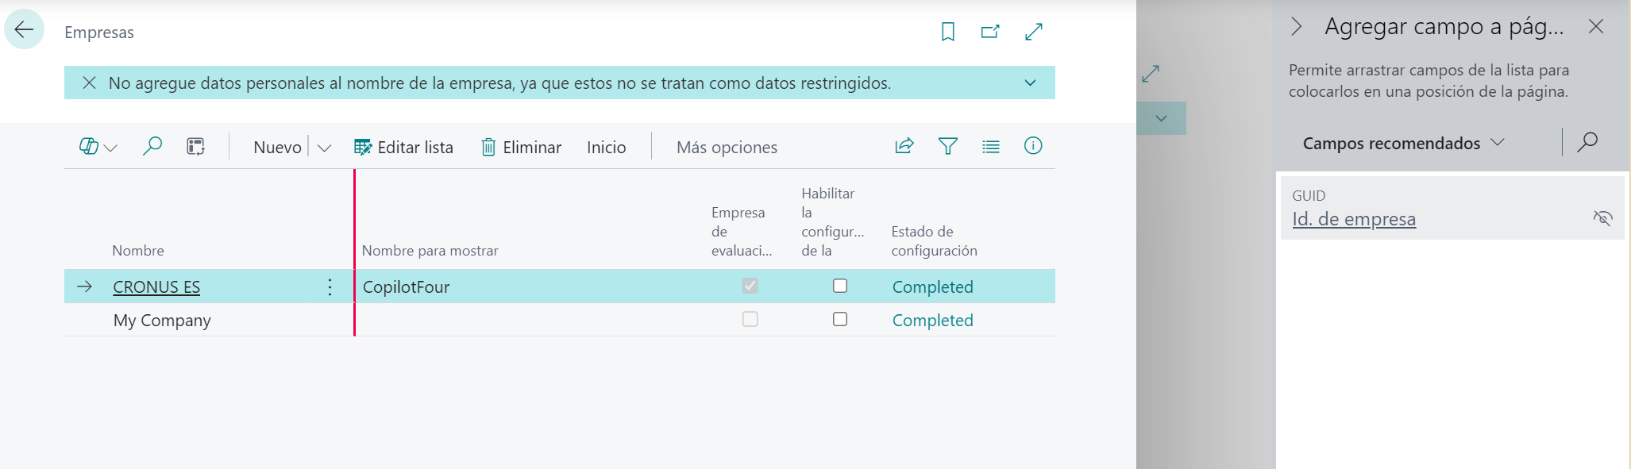This screenshot has height=469, width=1631.
Task: Enable configuration checkbox for My Company
Action: coord(839,319)
